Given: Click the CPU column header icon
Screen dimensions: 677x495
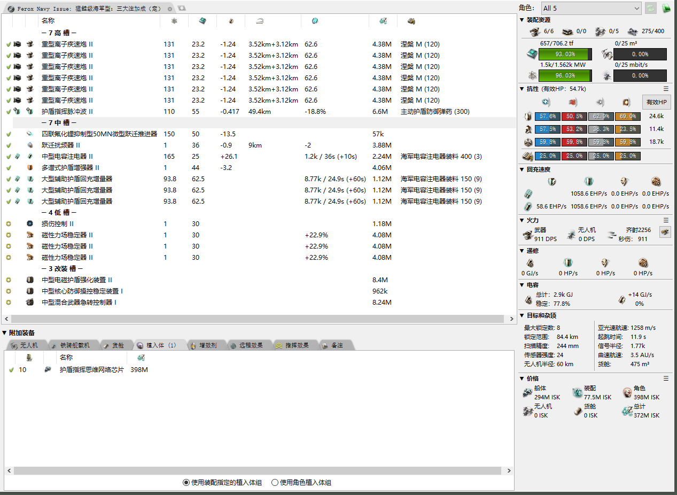Looking at the screenshot, I should [x=202, y=21].
